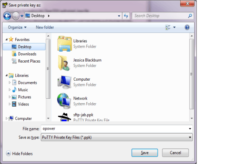Click the Refresh button next to the address bar
This screenshot has width=236, height=164.
click(x=126, y=16)
